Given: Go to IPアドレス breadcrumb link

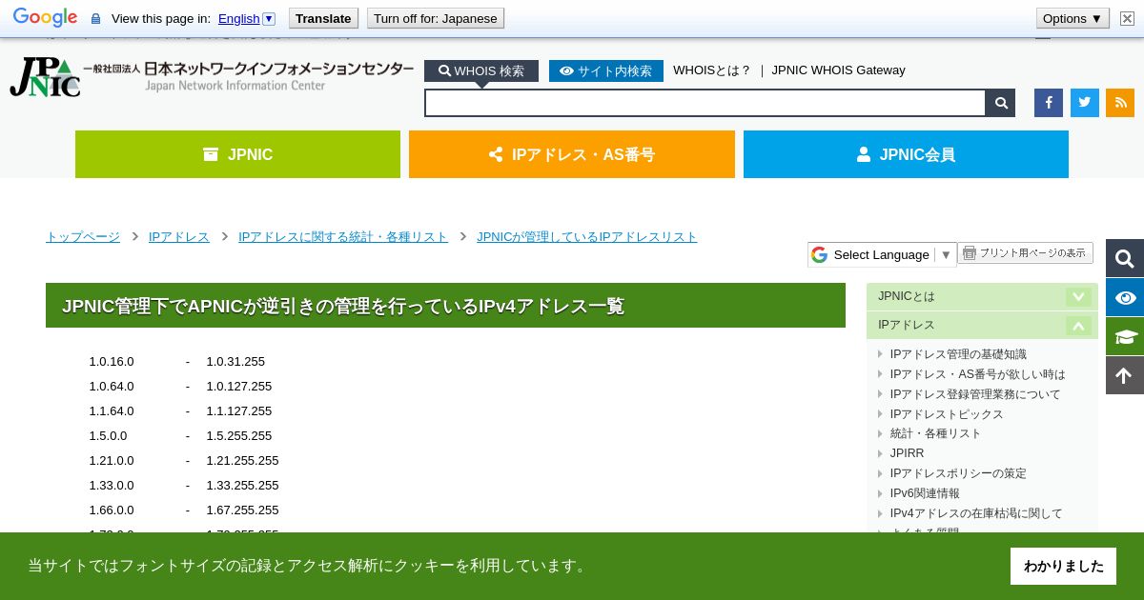Looking at the screenshot, I should (x=179, y=237).
